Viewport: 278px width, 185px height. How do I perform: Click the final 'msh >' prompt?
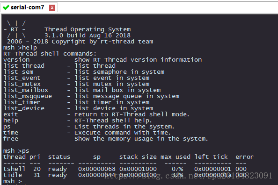(x=13, y=181)
